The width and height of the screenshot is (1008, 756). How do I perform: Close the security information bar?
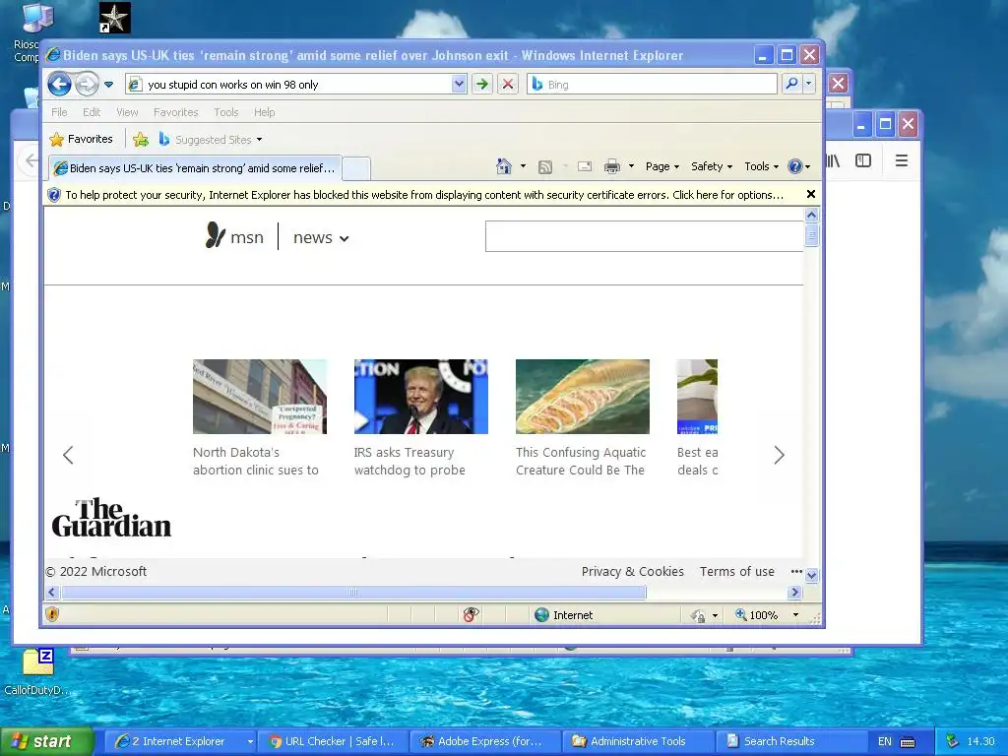[x=811, y=194]
